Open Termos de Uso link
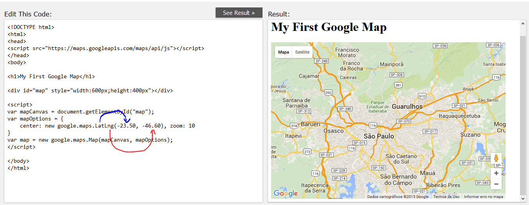The height and width of the screenshot is (205, 529). coord(446,196)
